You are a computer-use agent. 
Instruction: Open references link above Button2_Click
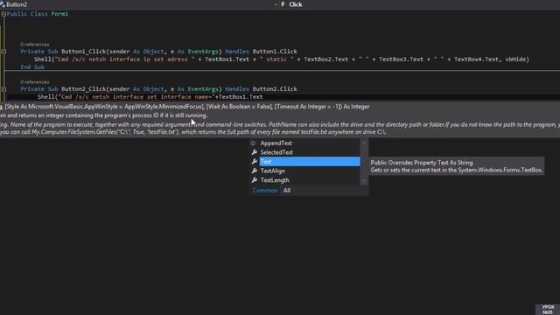(35, 81)
